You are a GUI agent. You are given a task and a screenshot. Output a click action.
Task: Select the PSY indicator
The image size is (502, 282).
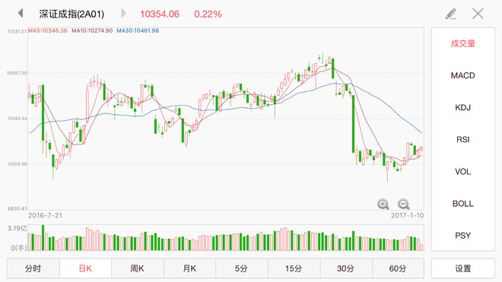(463, 236)
